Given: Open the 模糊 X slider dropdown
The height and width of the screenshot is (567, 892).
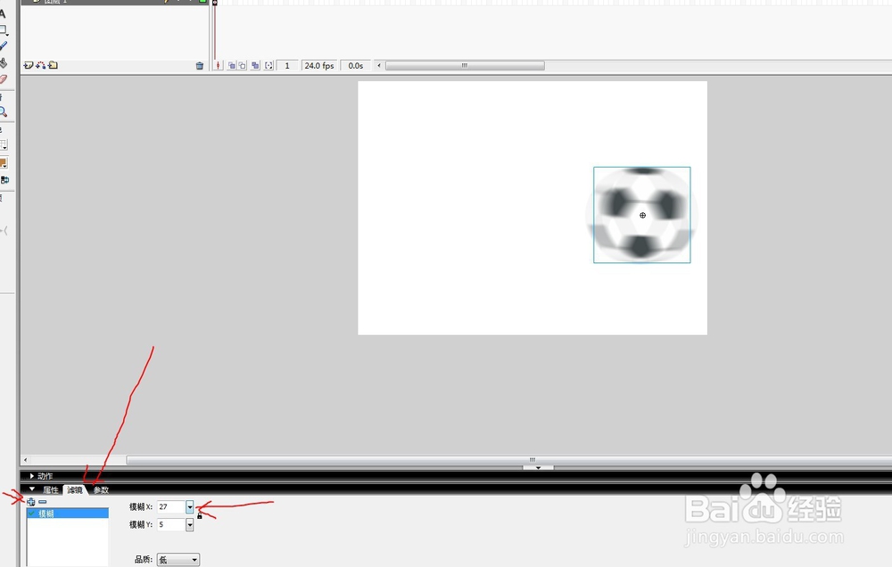Looking at the screenshot, I should (x=190, y=506).
